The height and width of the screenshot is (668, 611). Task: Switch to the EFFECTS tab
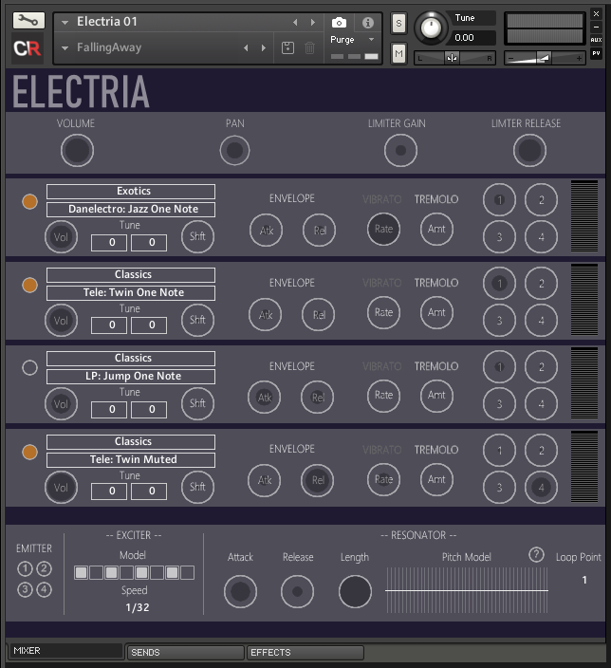pyautogui.click(x=305, y=652)
